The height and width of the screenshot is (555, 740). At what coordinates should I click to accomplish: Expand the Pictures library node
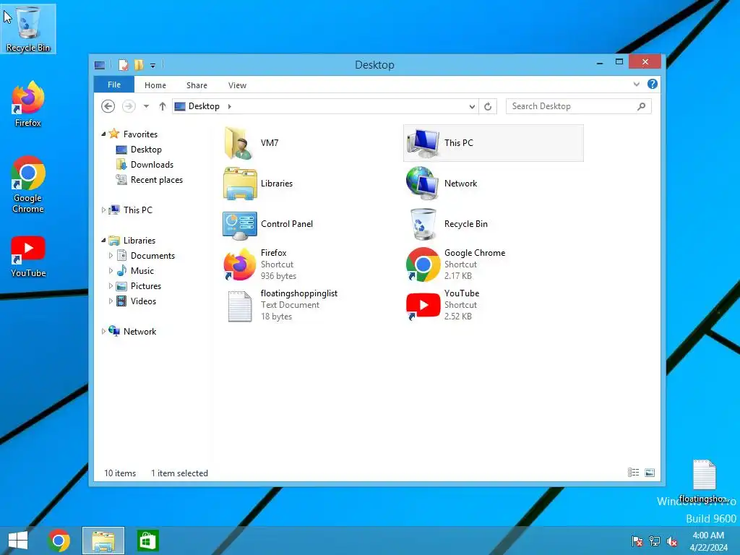click(x=111, y=285)
